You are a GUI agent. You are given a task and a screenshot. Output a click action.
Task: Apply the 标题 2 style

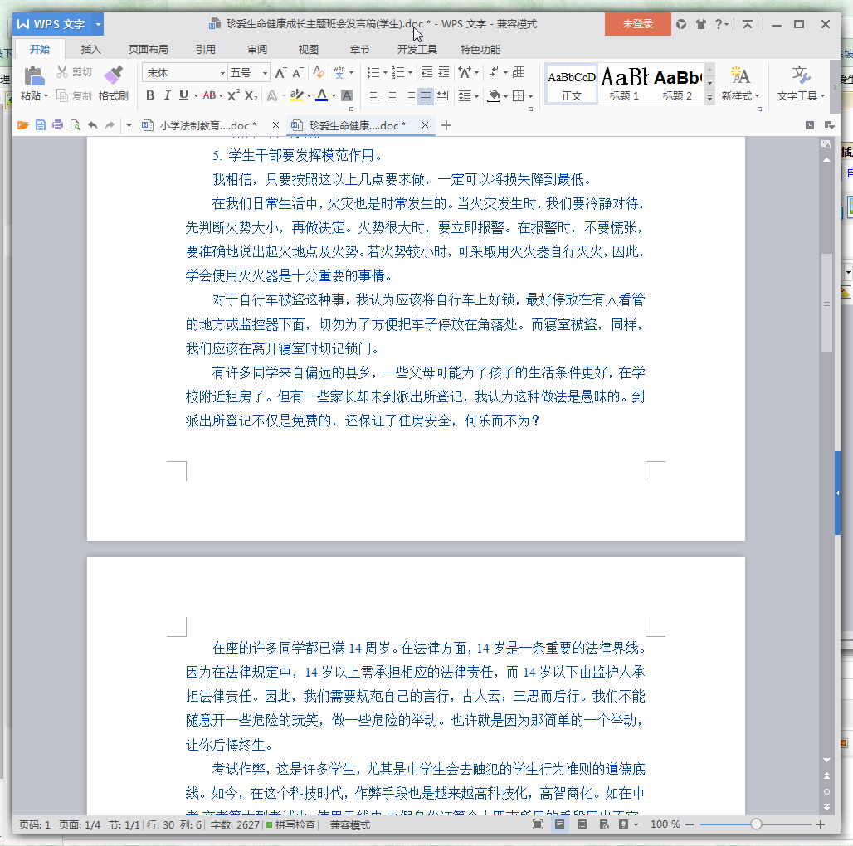point(677,84)
